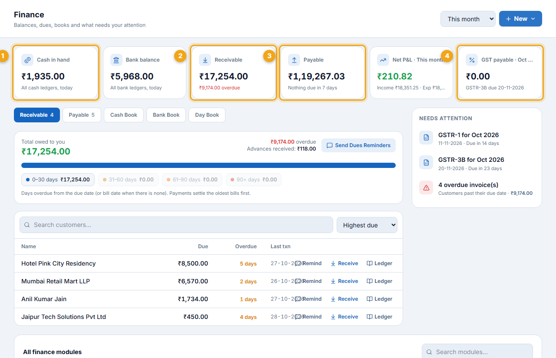This screenshot has height=358, width=556.
Task: Click the Payable up-arrow card icon
Action: point(294,60)
